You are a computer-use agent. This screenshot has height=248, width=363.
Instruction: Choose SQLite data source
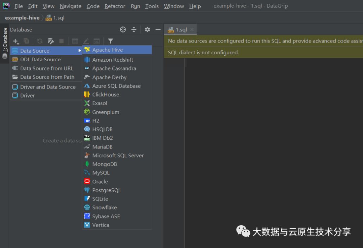117,199
